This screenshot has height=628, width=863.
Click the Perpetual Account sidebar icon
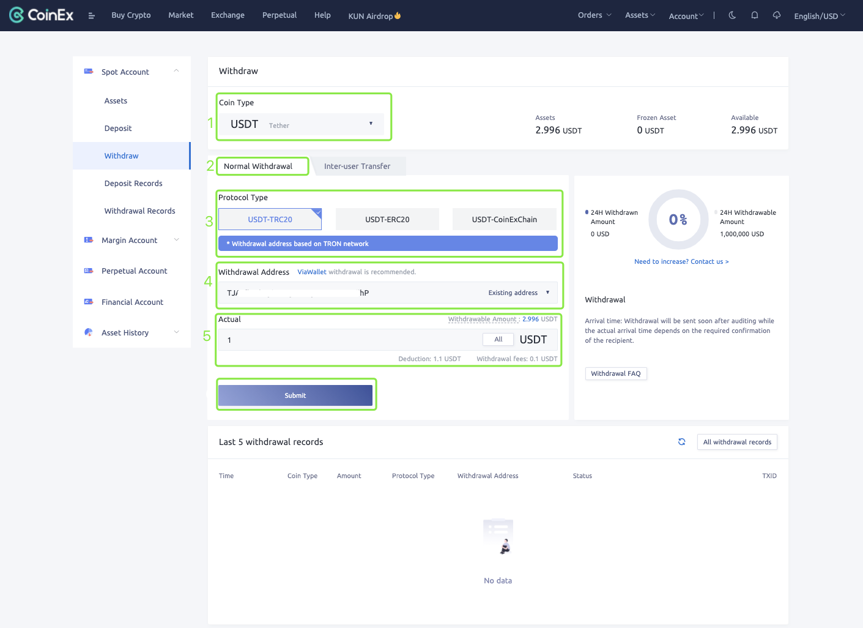89,271
